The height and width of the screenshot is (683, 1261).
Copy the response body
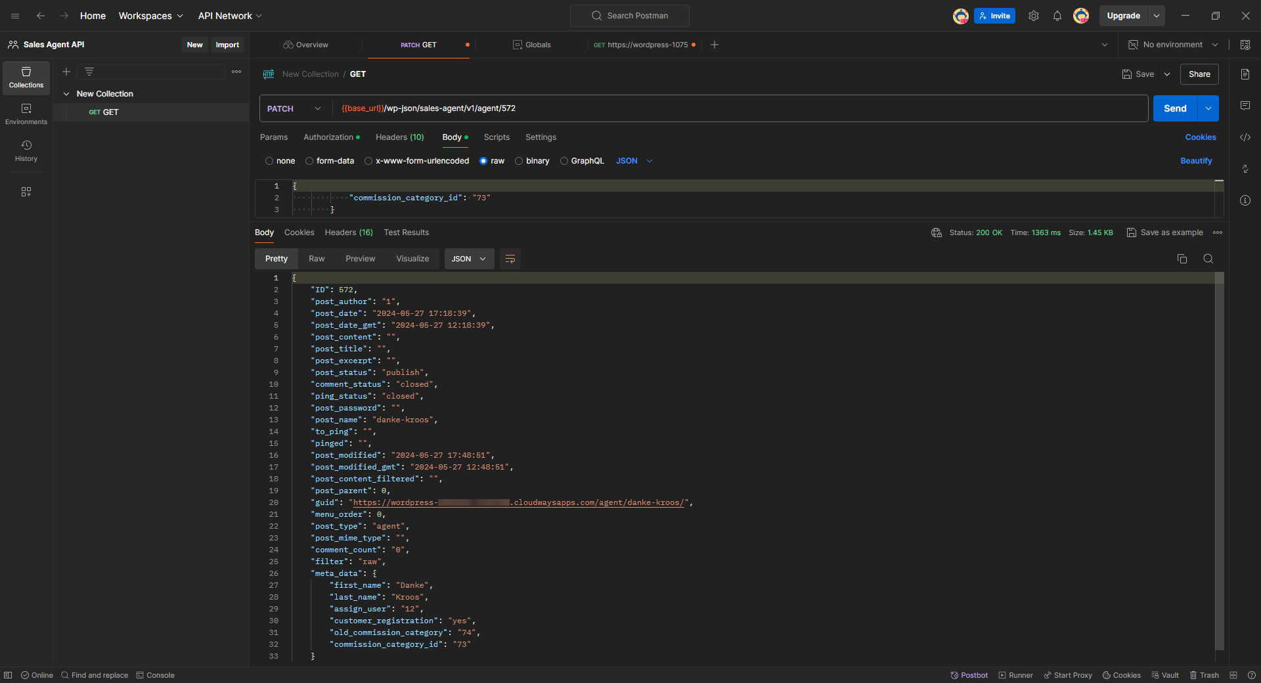pos(1182,259)
